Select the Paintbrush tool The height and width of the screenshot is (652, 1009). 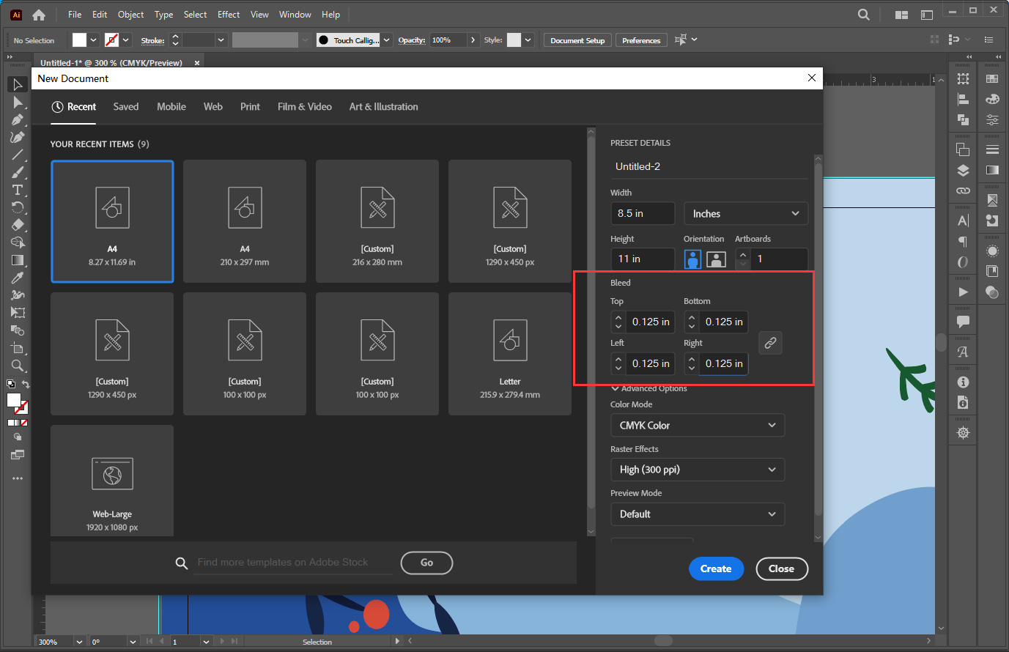tap(18, 172)
